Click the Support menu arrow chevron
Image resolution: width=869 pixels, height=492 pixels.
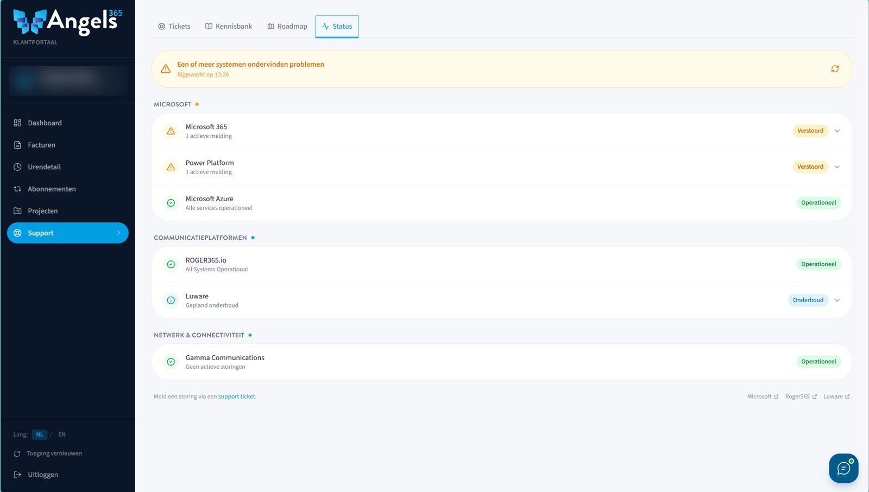(x=118, y=233)
